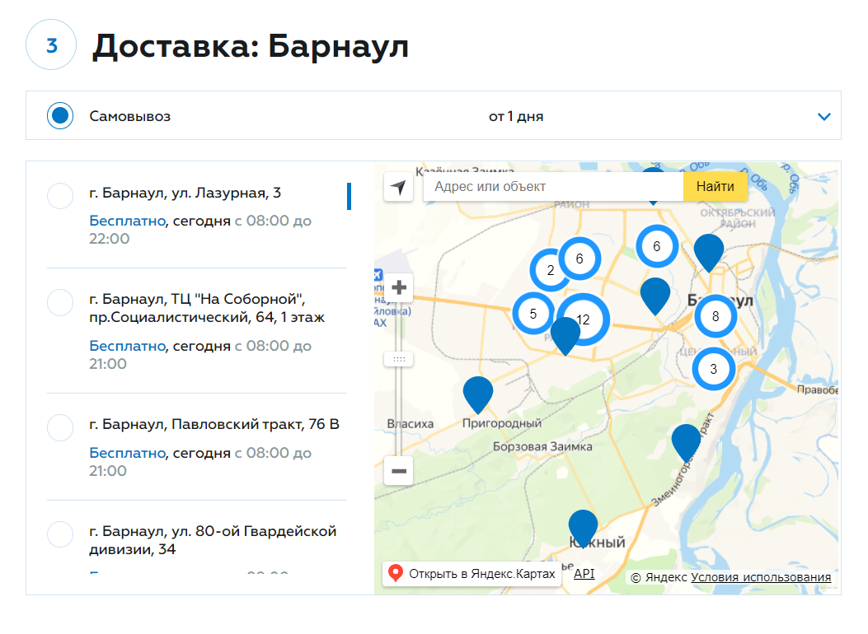Open the map in Яндекс.Картах
The height and width of the screenshot is (634, 868).
coord(472,574)
